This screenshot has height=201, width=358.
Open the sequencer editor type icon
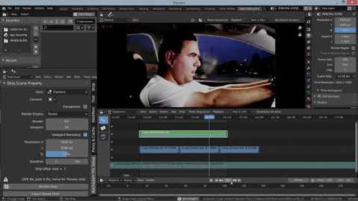pos(102,112)
